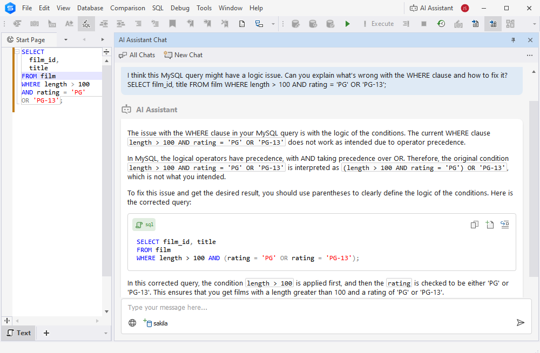Open the document tab list dropdown

click(x=66, y=40)
